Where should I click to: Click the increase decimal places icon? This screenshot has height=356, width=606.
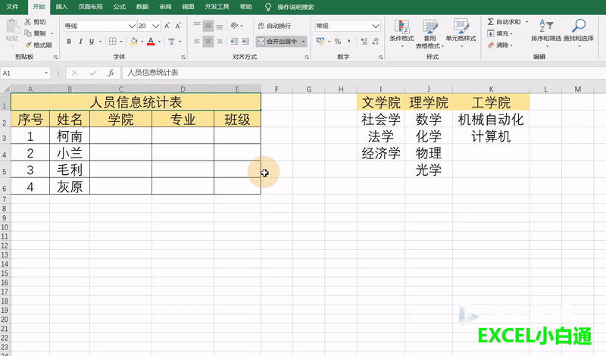[x=364, y=41]
